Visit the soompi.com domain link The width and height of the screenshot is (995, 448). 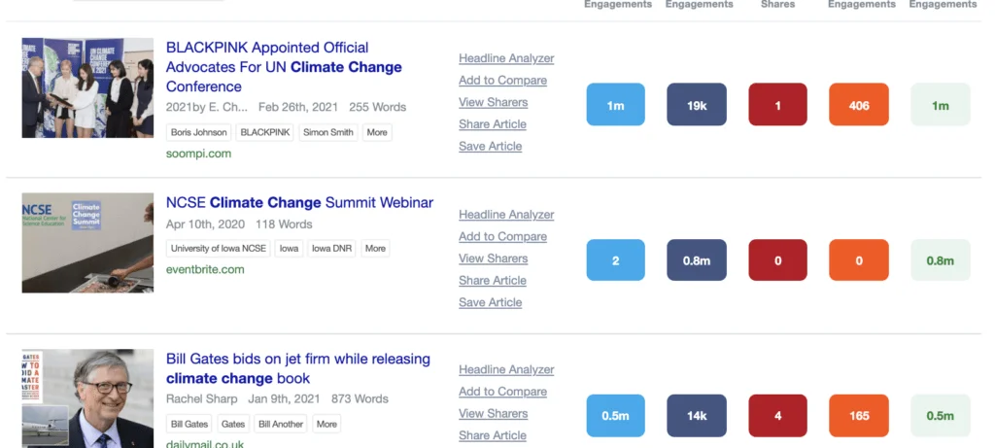tap(198, 154)
